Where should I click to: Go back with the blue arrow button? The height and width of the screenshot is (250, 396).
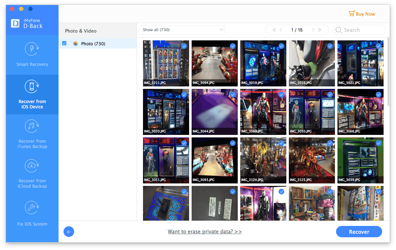click(69, 232)
